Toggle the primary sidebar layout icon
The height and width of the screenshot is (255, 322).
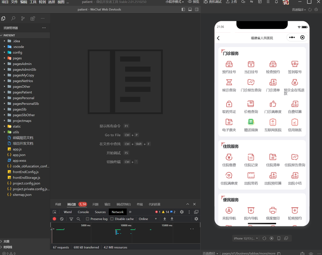tap(183, 9)
